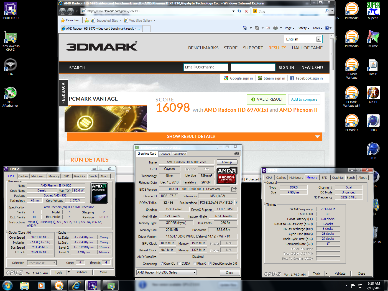Open CB11 desktop shortcut

point(373,151)
